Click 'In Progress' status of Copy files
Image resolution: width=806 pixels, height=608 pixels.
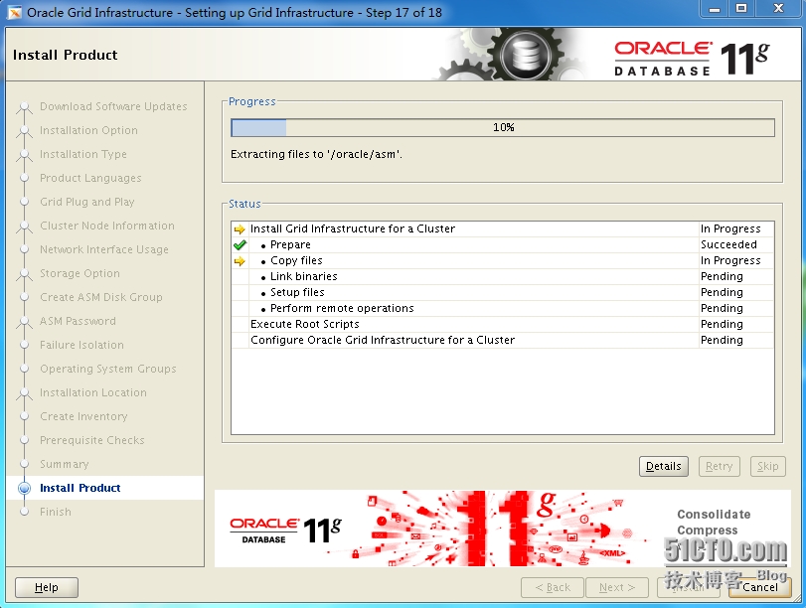pyautogui.click(x=730, y=260)
